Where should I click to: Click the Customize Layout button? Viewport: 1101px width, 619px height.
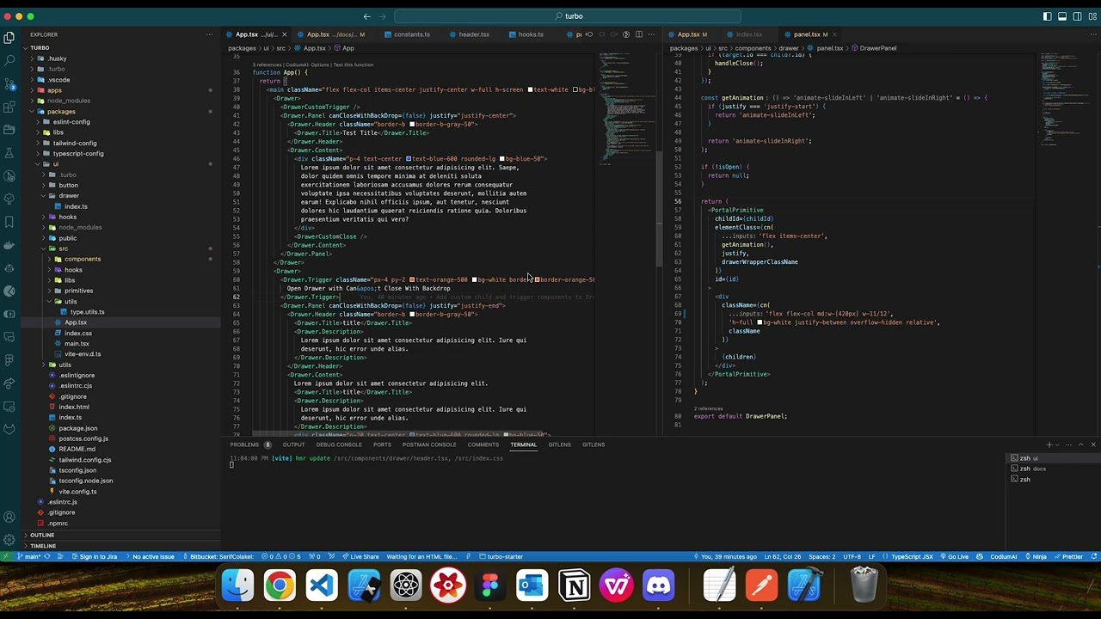(1092, 16)
